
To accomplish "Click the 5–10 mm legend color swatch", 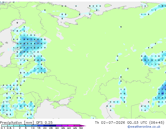I will tap(29, 126).
